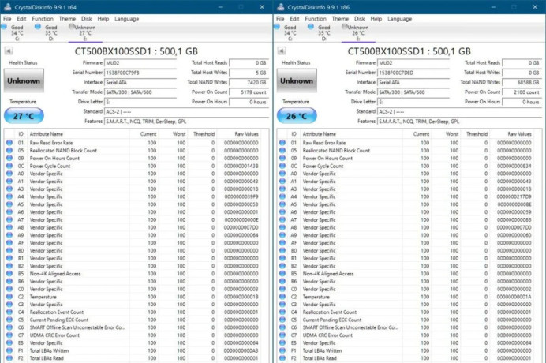Viewport: 546px width, 363px height.
Task: Click previous disk arrow in right window
Action: 282,51
